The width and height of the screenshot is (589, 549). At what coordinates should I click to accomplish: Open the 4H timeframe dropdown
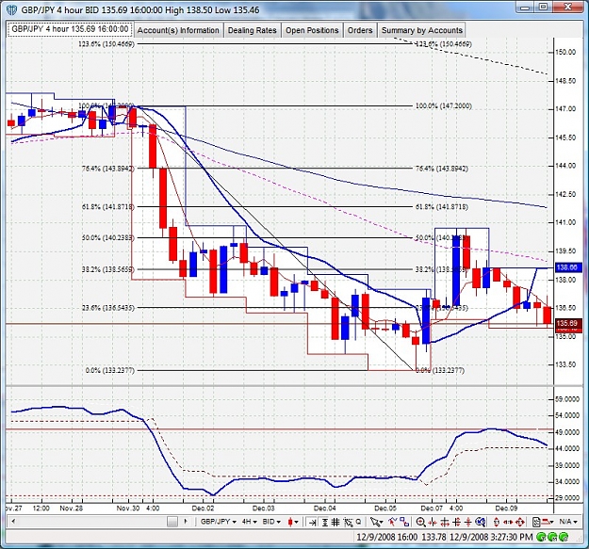point(249,522)
